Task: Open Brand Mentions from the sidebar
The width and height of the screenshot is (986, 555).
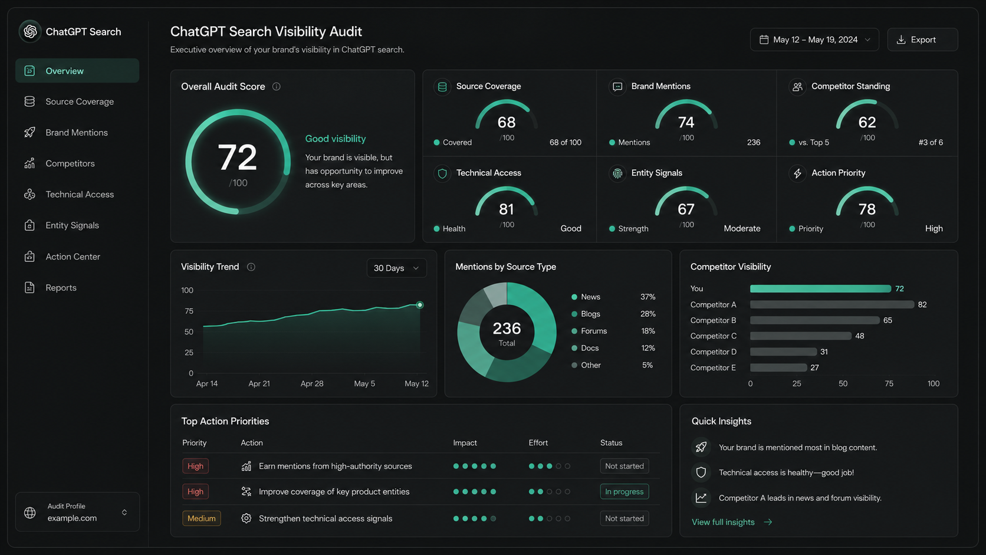Action: 77,132
